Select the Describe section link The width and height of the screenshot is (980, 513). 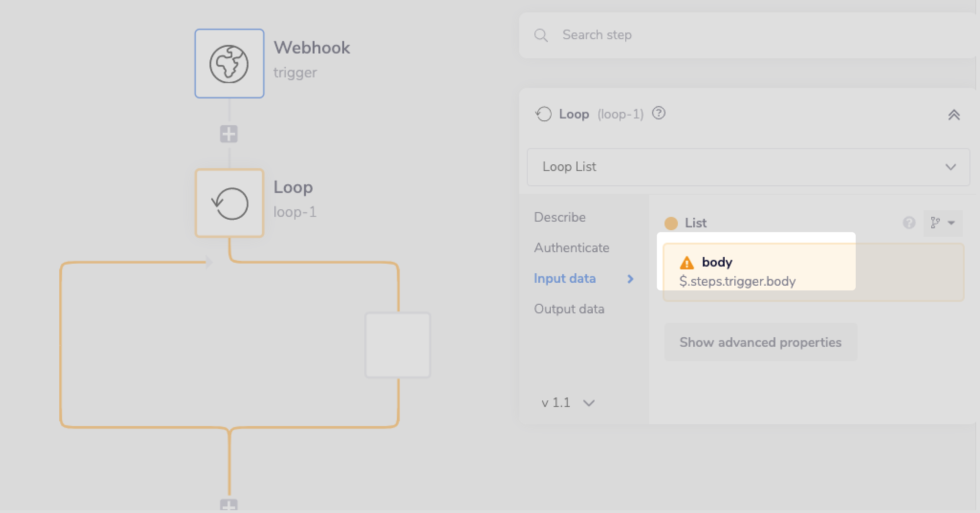[561, 217]
